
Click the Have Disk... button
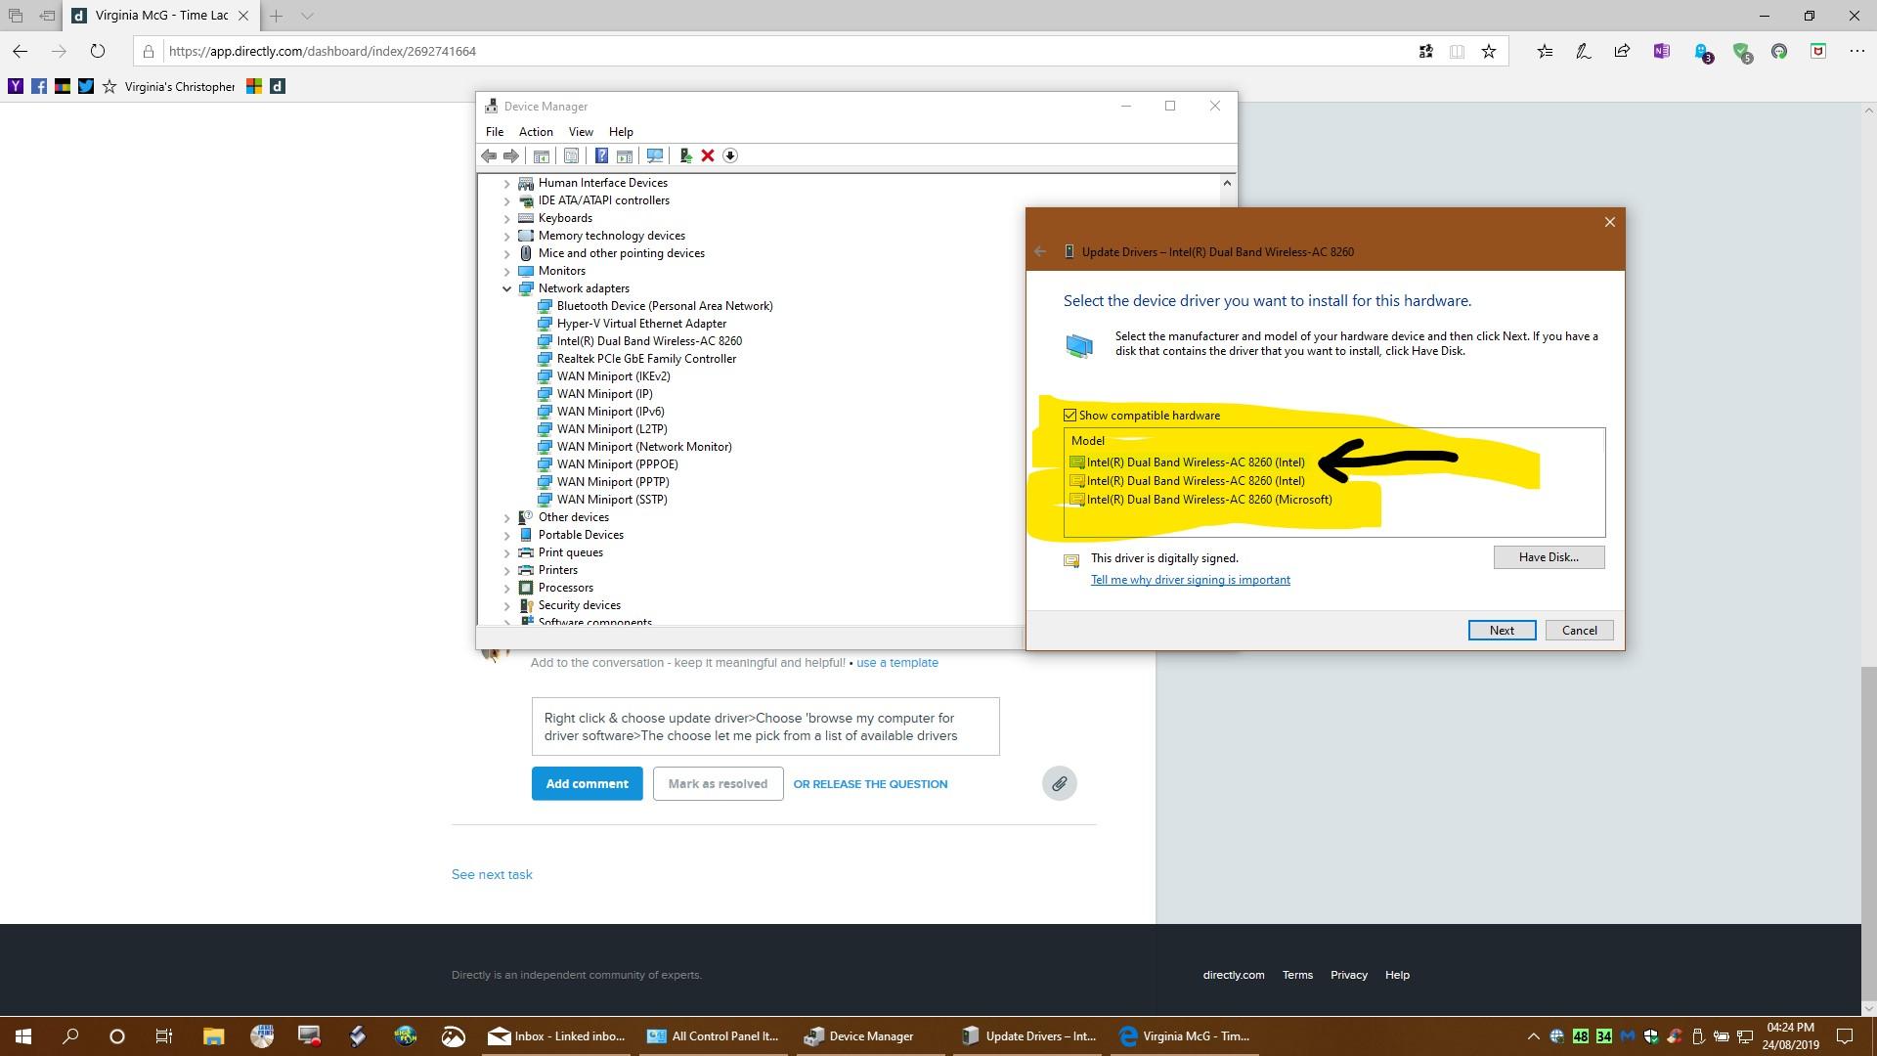1549,557
